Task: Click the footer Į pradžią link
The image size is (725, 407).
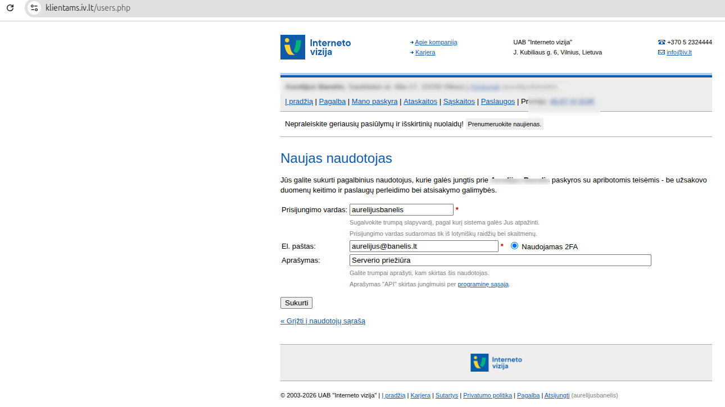Action: point(393,395)
